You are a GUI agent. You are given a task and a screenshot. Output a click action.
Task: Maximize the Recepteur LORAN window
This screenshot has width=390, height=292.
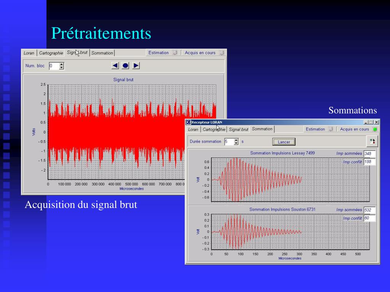pos(371,122)
